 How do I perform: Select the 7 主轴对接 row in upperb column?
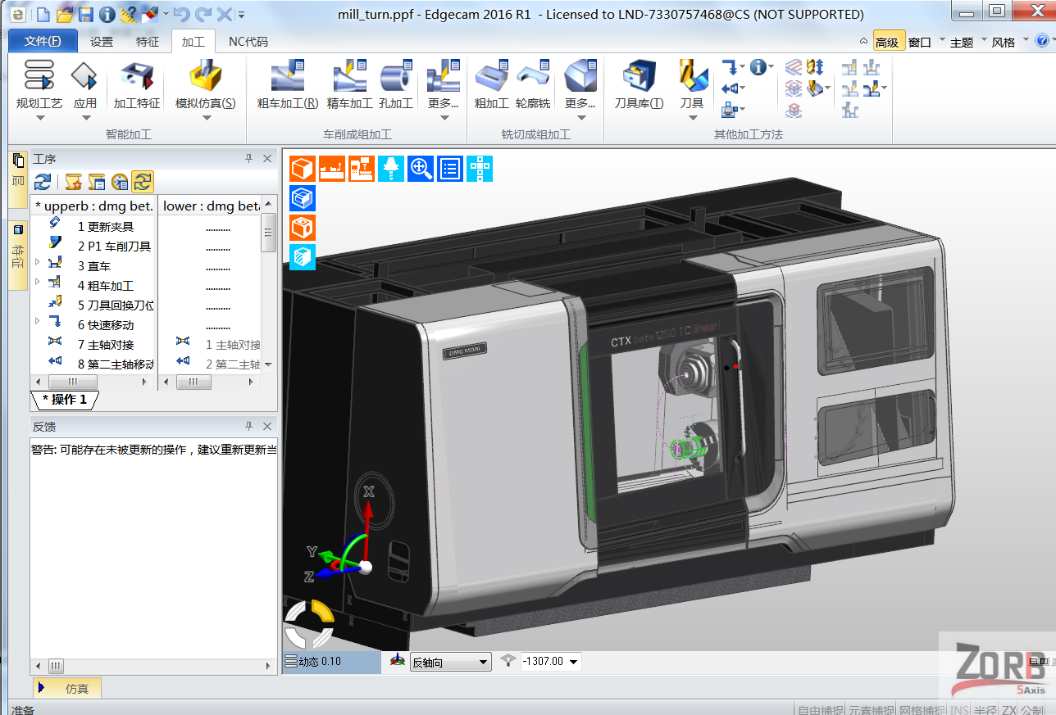(93, 345)
